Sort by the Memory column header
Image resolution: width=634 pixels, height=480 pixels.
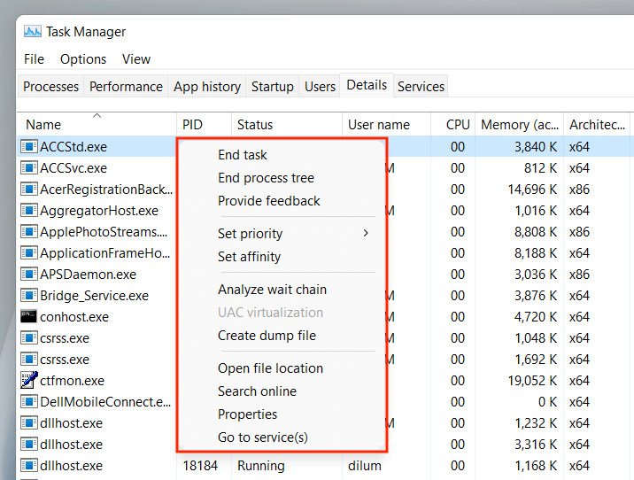coord(517,125)
